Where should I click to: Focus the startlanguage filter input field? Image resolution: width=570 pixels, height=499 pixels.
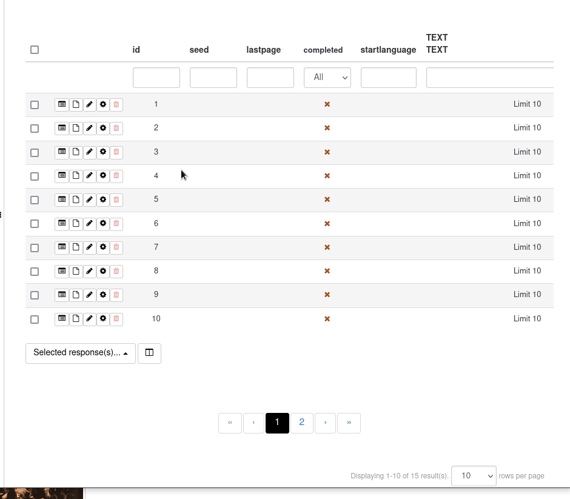coord(389,78)
